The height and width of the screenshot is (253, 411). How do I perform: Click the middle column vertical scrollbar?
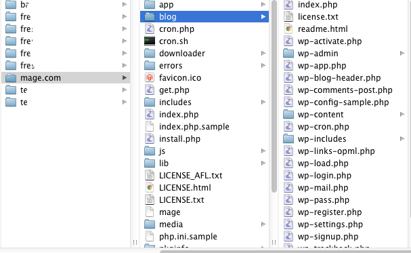tap(274, 96)
